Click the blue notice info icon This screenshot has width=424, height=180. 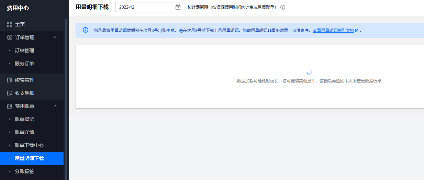tap(86, 30)
